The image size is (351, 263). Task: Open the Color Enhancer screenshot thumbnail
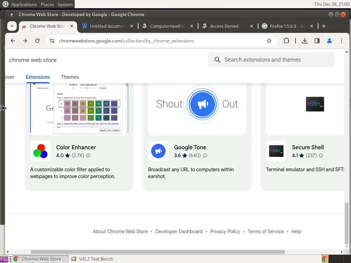[79, 109]
